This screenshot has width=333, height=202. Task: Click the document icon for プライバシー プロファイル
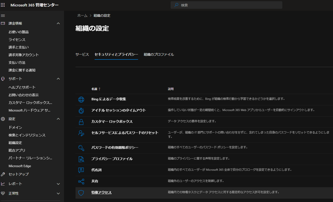pyautogui.click(x=81, y=159)
